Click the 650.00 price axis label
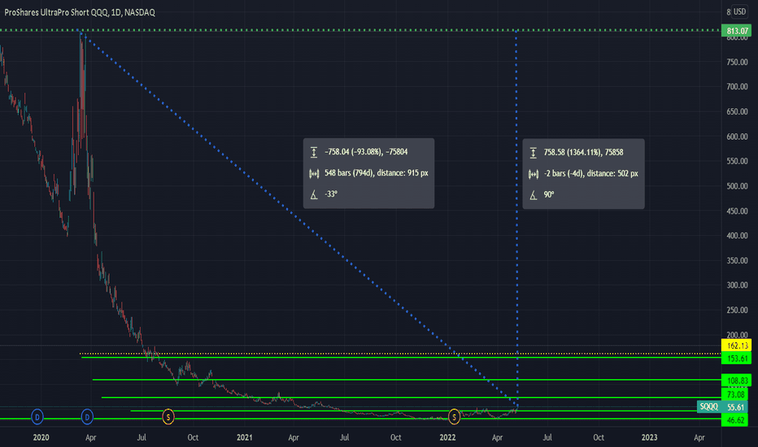Screen dimensions: 758x447 click(x=737, y=111)
